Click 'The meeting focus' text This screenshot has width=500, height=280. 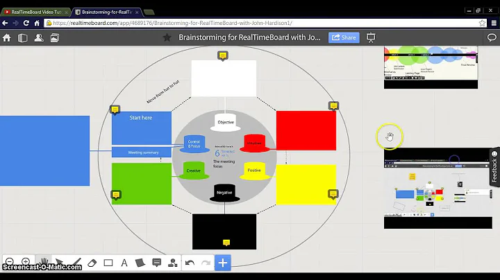(224, 164)
